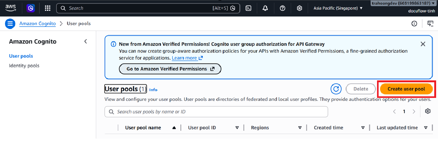438x142 pixels.
Task: Open the notifications bell
Action: pos(265,8)
